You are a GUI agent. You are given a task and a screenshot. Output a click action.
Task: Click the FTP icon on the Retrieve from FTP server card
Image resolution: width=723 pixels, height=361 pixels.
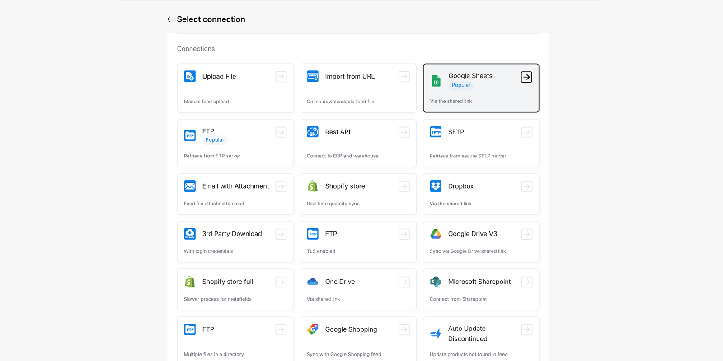coord(190,135)
